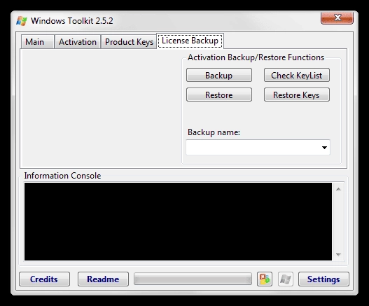Open the Office toolkit icon button
The width and height of the screenshot is (369, 306).
[x=265, y=279]
